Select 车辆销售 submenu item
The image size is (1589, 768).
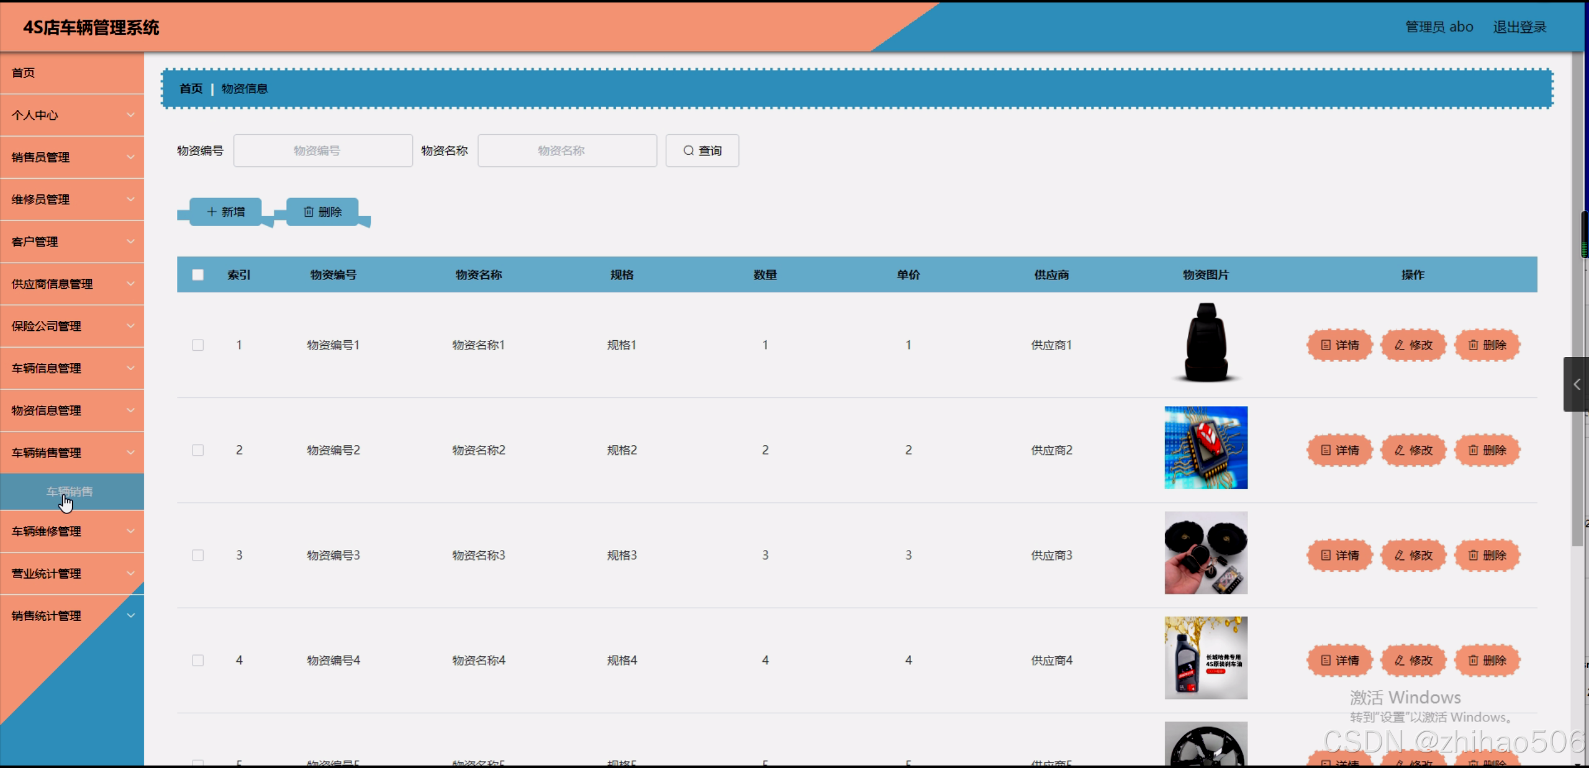point(68,491)
